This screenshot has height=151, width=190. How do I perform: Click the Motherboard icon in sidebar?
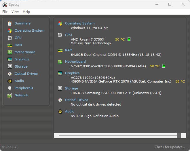10,52
